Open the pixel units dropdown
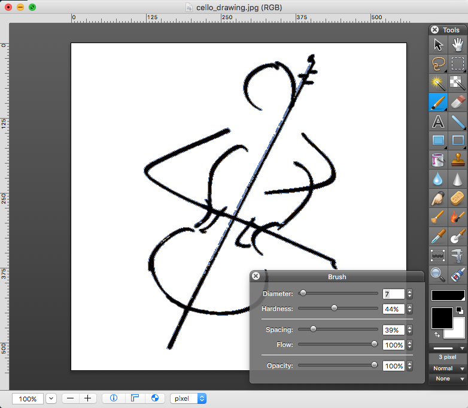The image size is (468, 408). 188,398
